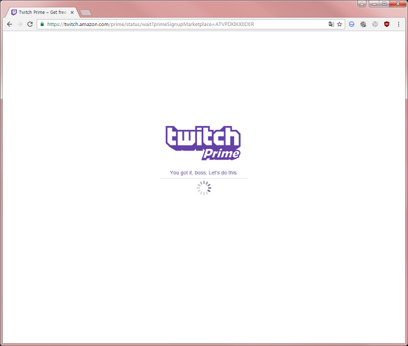Open the grey circular extension icon
The height and width of the screenshot is (346, 408).
375,24
